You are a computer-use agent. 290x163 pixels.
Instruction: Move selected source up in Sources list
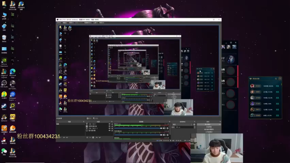[x=97, y=138]
